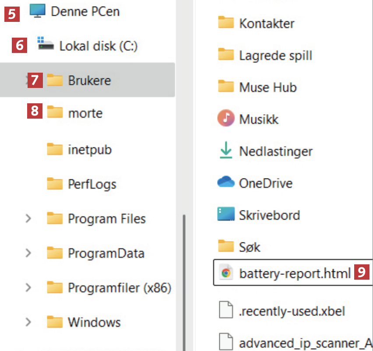Click the Lokal disk (C:) drive icon

pos(46,44)
